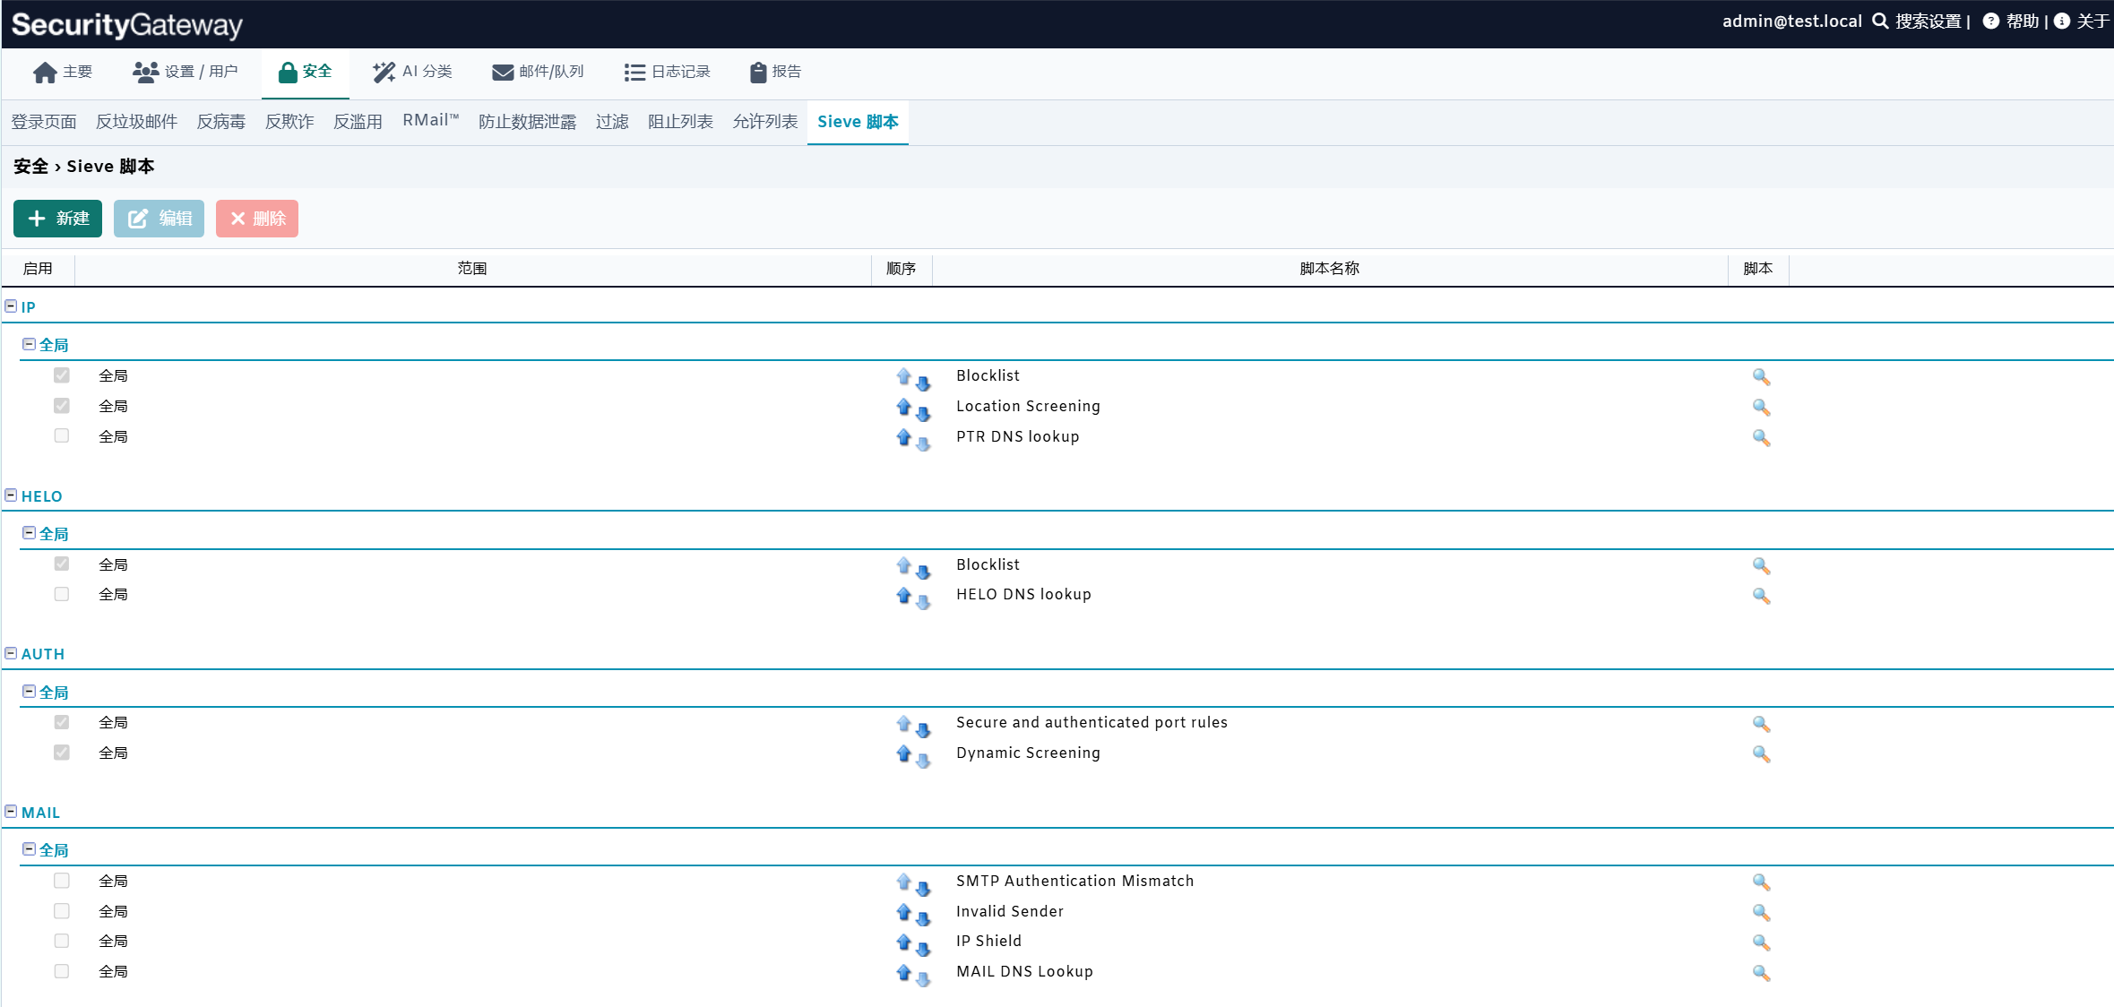The width and height of the screenshot is (2114, 1007).
Task: Open the AI 分类 menu
Action: tap(412, 72)
